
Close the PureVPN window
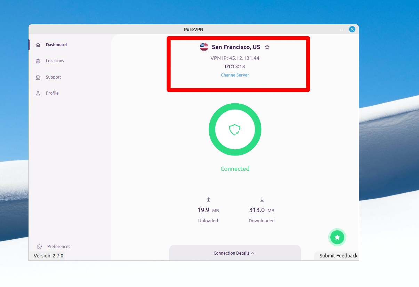tap(352, 30)
